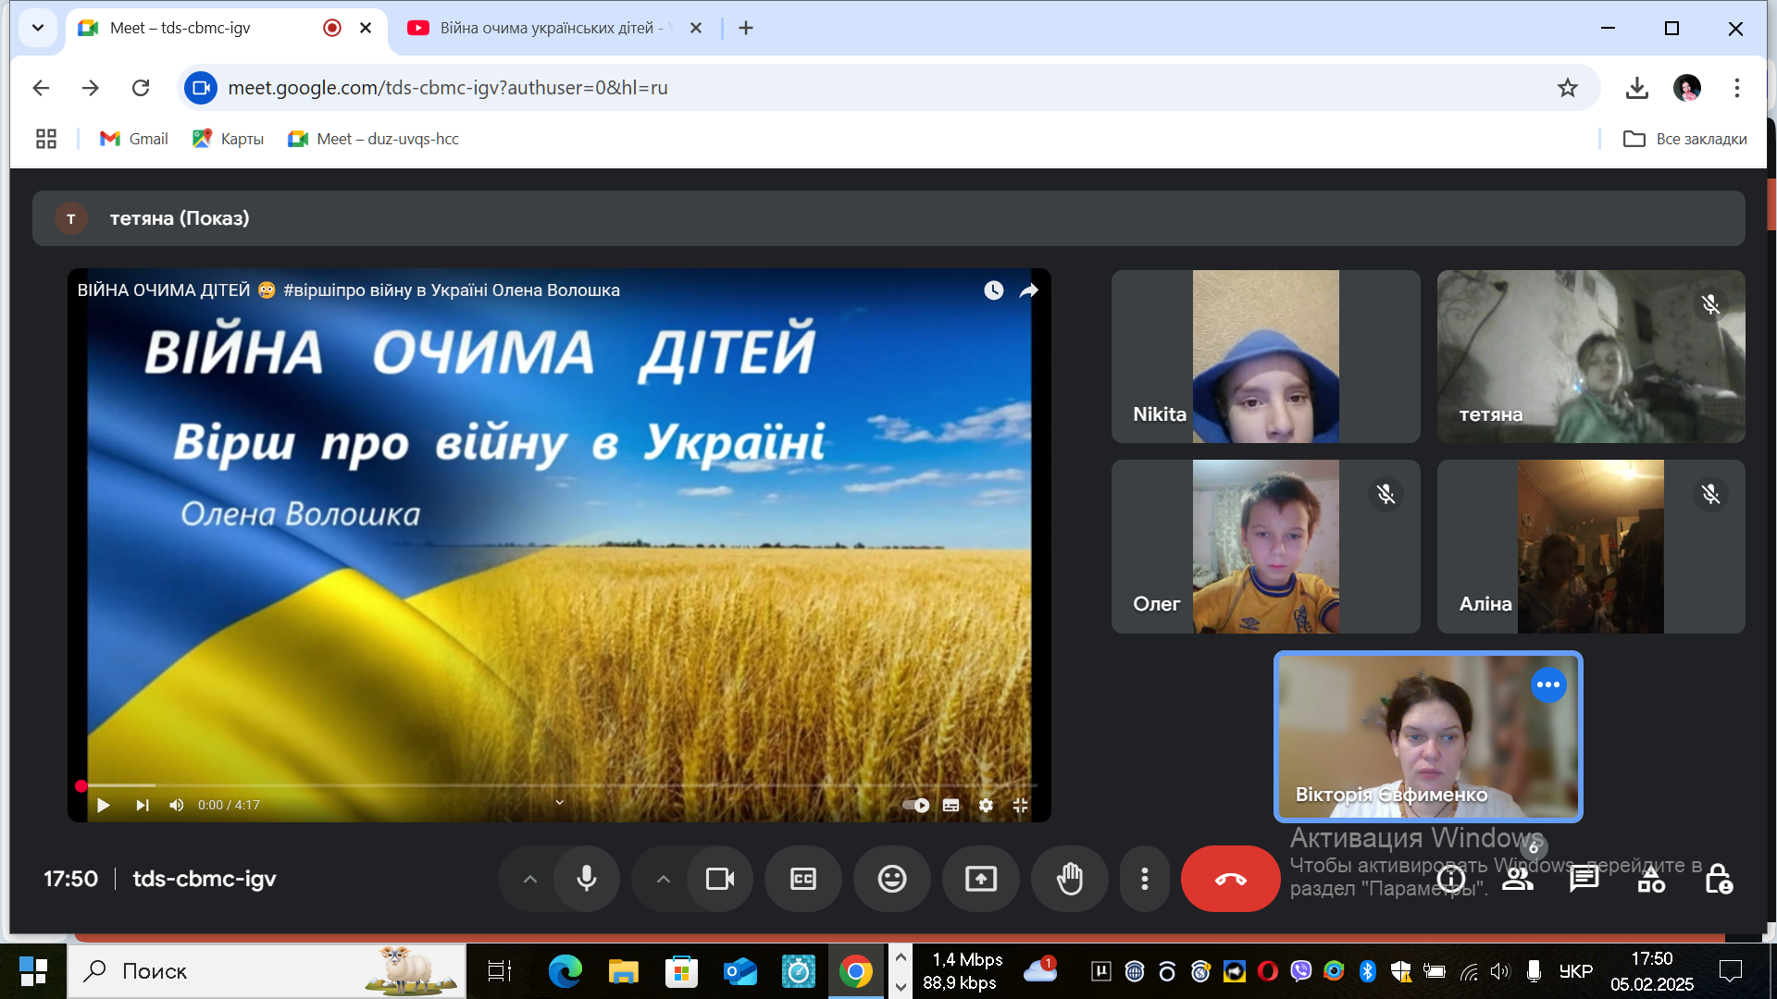Open YouTube player settings gear
Screen dimensions: 1777x999
(986, 806)
